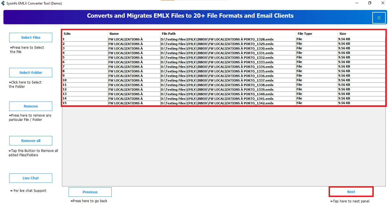Select row 1 PORTO_1328.emlx file
This screenshot has height=207, width=390.
pos(224,39)
